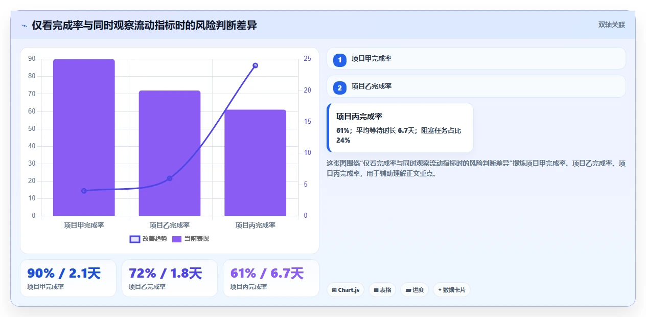Click the 表格 tag button
646x317 pixels.
(x=382, y=290)
